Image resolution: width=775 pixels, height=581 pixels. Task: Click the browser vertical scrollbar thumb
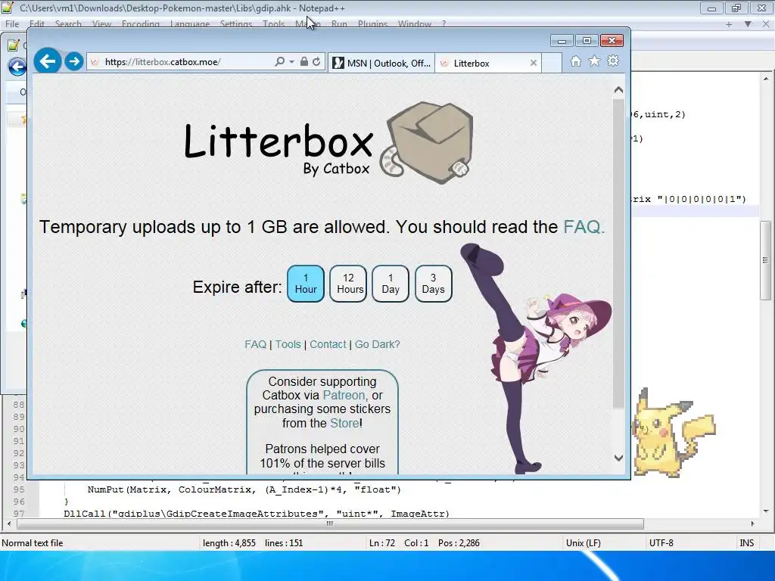coord(618,253)
